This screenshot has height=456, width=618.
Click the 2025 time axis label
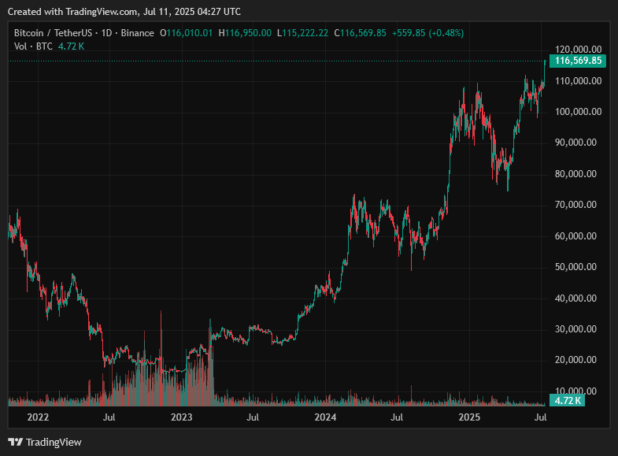(469, 417)
